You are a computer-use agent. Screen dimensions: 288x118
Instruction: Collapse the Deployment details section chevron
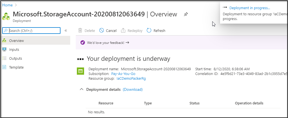click(81, 89)
